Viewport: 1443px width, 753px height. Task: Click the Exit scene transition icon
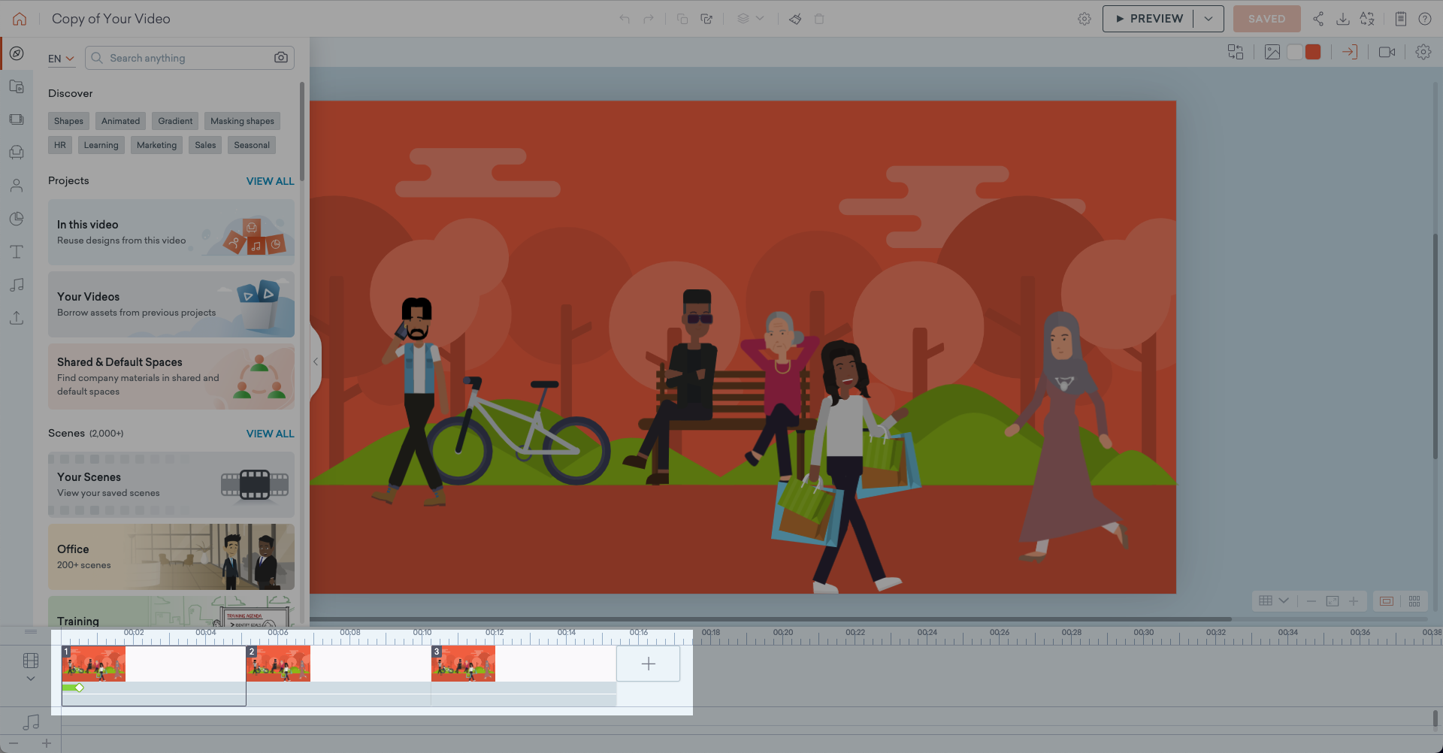(1350, 51)
